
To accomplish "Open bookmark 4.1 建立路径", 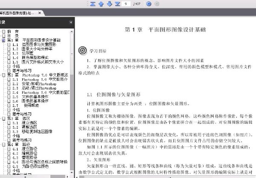I will tap(25, 149).
